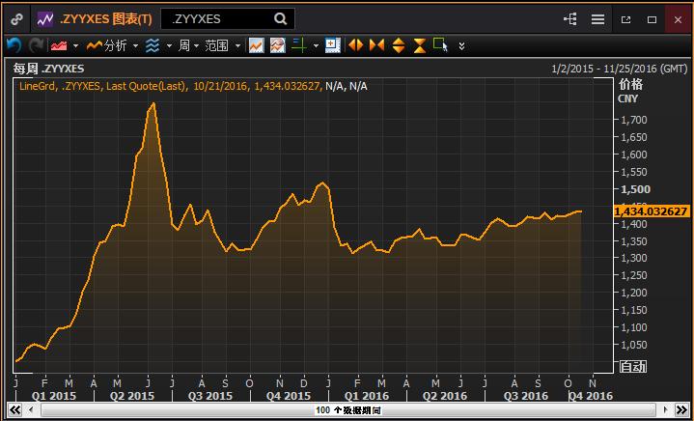Open the 范围 range dropdown
Viewport: 694px width, 421px height.
pos(223,45)
